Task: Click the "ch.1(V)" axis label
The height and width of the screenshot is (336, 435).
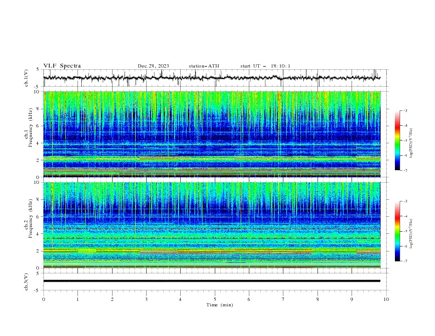Action: (x=26, y=78)
